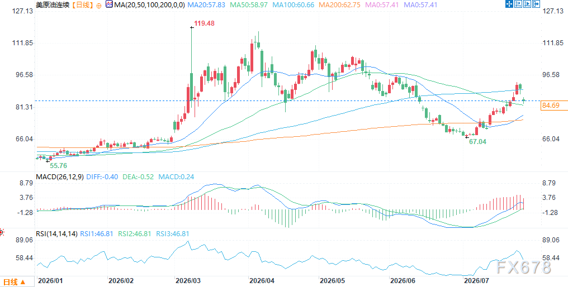Expand the 日线 period selector at bottom left
The image size is (568, 287).
(15, 282)
